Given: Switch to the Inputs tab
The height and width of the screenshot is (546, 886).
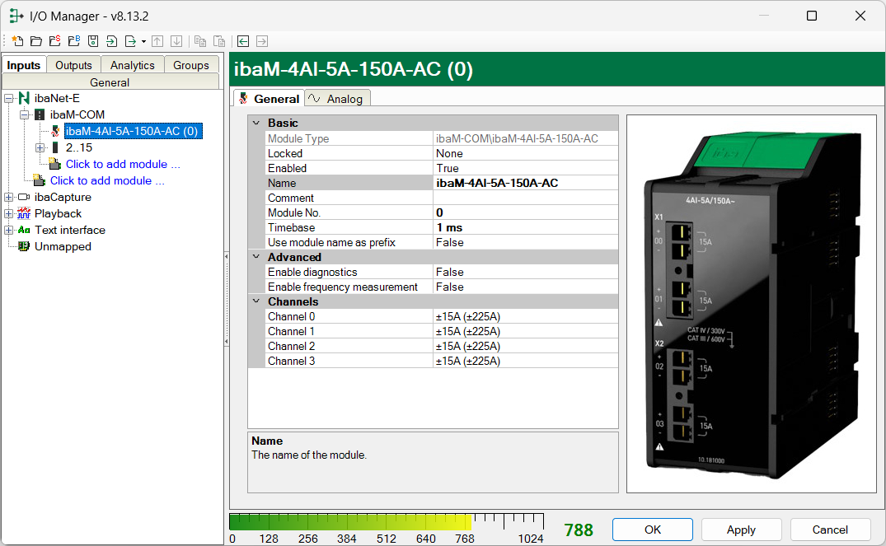Looking at the screenshot, I should (24, 65).
